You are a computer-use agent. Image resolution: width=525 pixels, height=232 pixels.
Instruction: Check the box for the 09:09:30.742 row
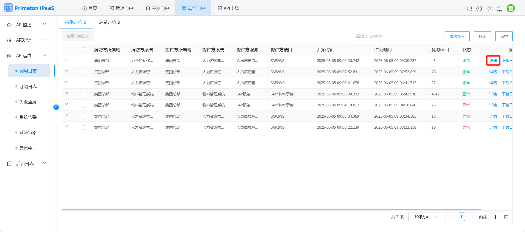(84, 61)
